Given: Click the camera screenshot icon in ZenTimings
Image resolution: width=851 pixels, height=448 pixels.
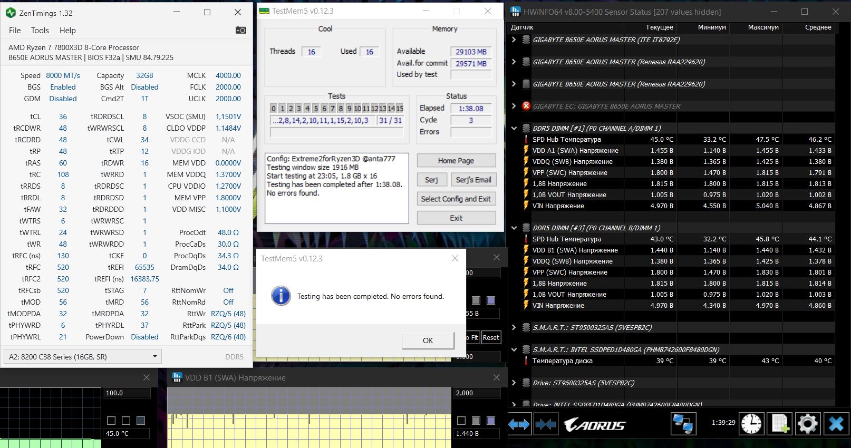Looking at the screenshot, I should 240,30.
